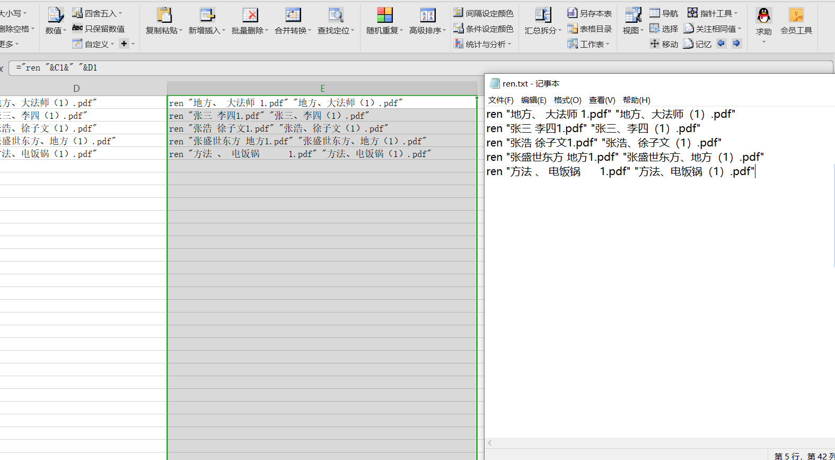Image resolution: width=835 pixels, height=460 pixels.
Task: Click the 条件设定颜色 label
Action: point(490,29)
